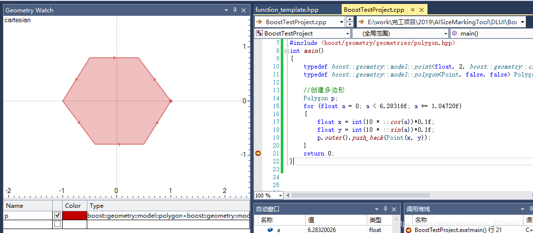Click the 自动窗口 panel title
The image size is (533, 233).
pos(269,209)
